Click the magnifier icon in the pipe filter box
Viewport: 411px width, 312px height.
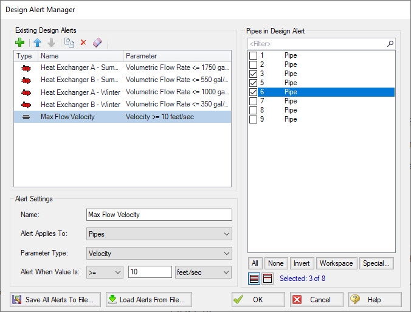(390, 44)
